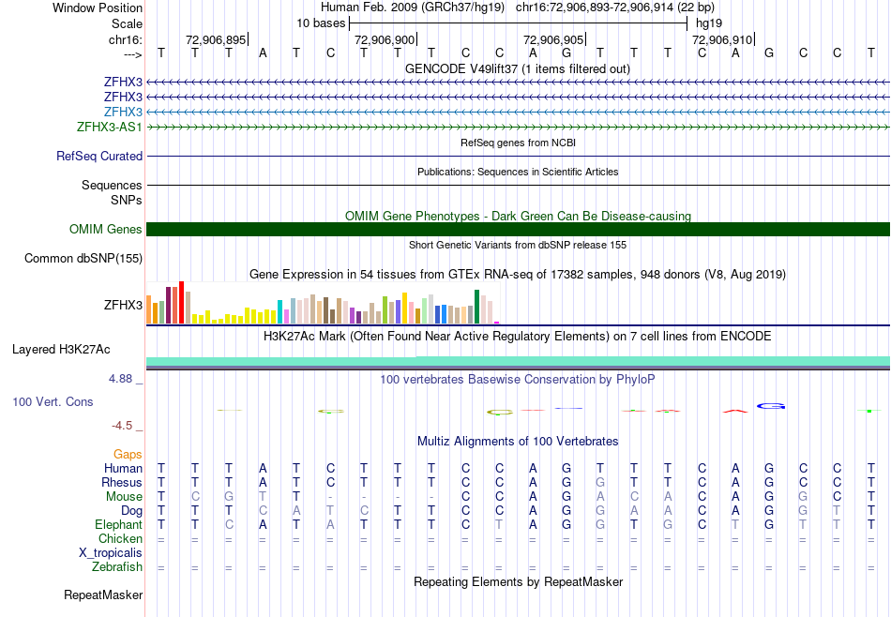Click the red A conservation logo letter
The height and width of the screenshot is (617, 891).
click(x=735, y=411)
